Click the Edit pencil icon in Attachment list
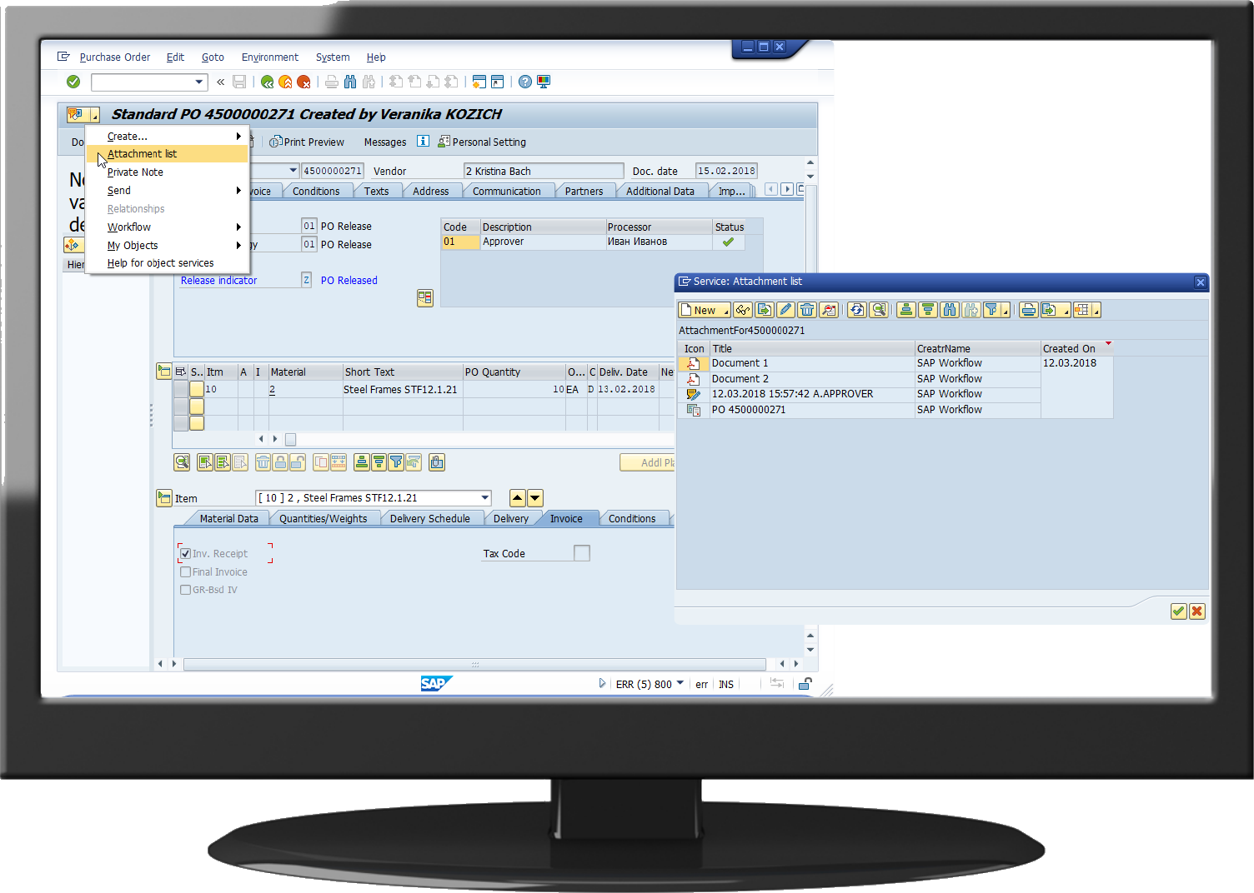Image resolution: width=1254 pixels, height=893 pixels. click(x=785, y=310)
